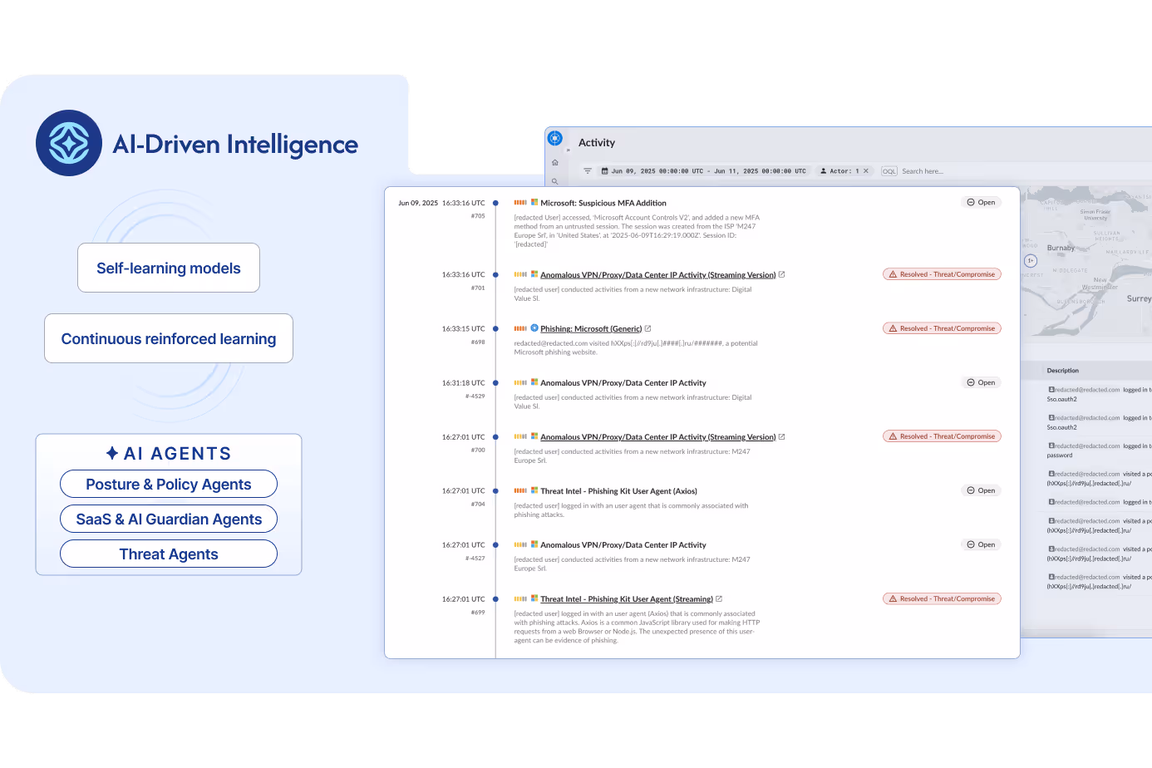Click 16:31:18 Anomalous VPN/Proxy/Data Center title

[x=623, y=383]
